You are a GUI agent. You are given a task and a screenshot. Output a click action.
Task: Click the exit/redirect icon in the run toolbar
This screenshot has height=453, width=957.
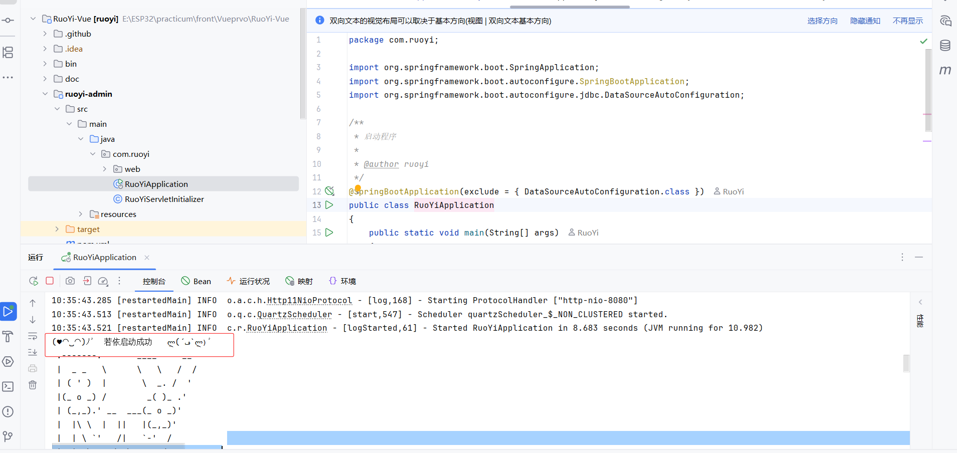(x=87, y=281)
